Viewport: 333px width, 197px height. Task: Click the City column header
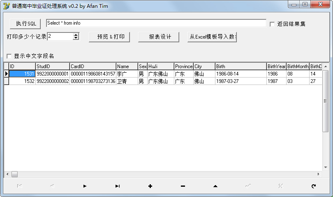(x=204, y=66)
